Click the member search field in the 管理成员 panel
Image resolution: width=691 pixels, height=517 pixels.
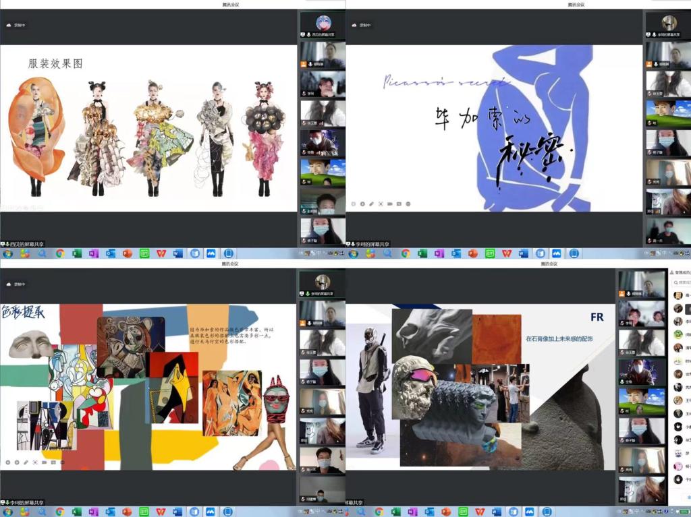(682, 282)
